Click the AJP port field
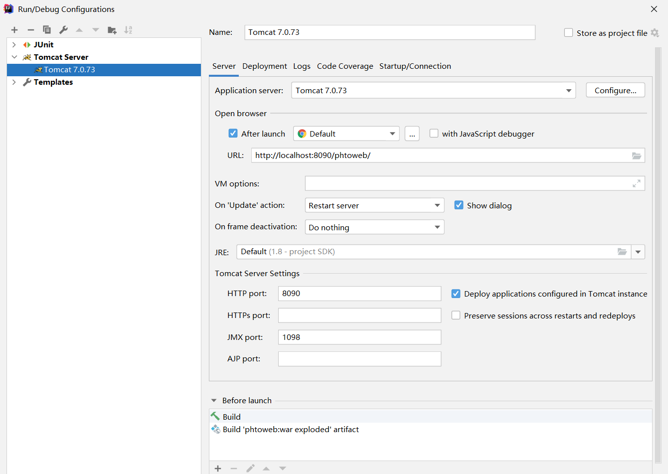 (359, 359)
